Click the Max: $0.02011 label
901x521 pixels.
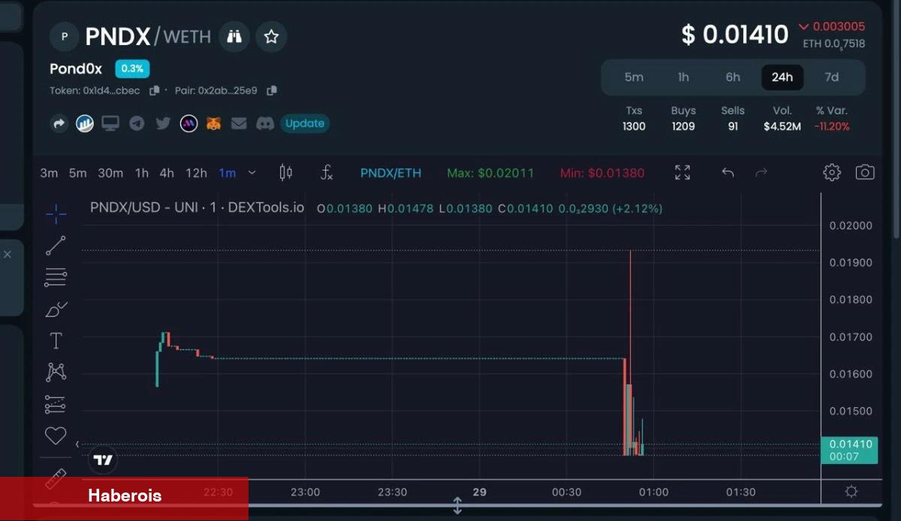(x=490, y=173)
